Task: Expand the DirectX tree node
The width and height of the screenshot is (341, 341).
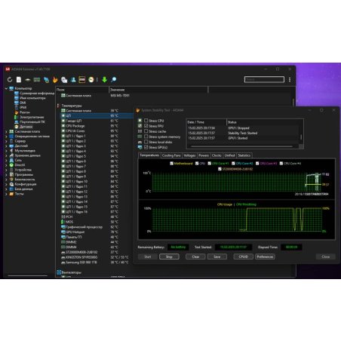Action: pyautogui.click(x=6, y=165)
